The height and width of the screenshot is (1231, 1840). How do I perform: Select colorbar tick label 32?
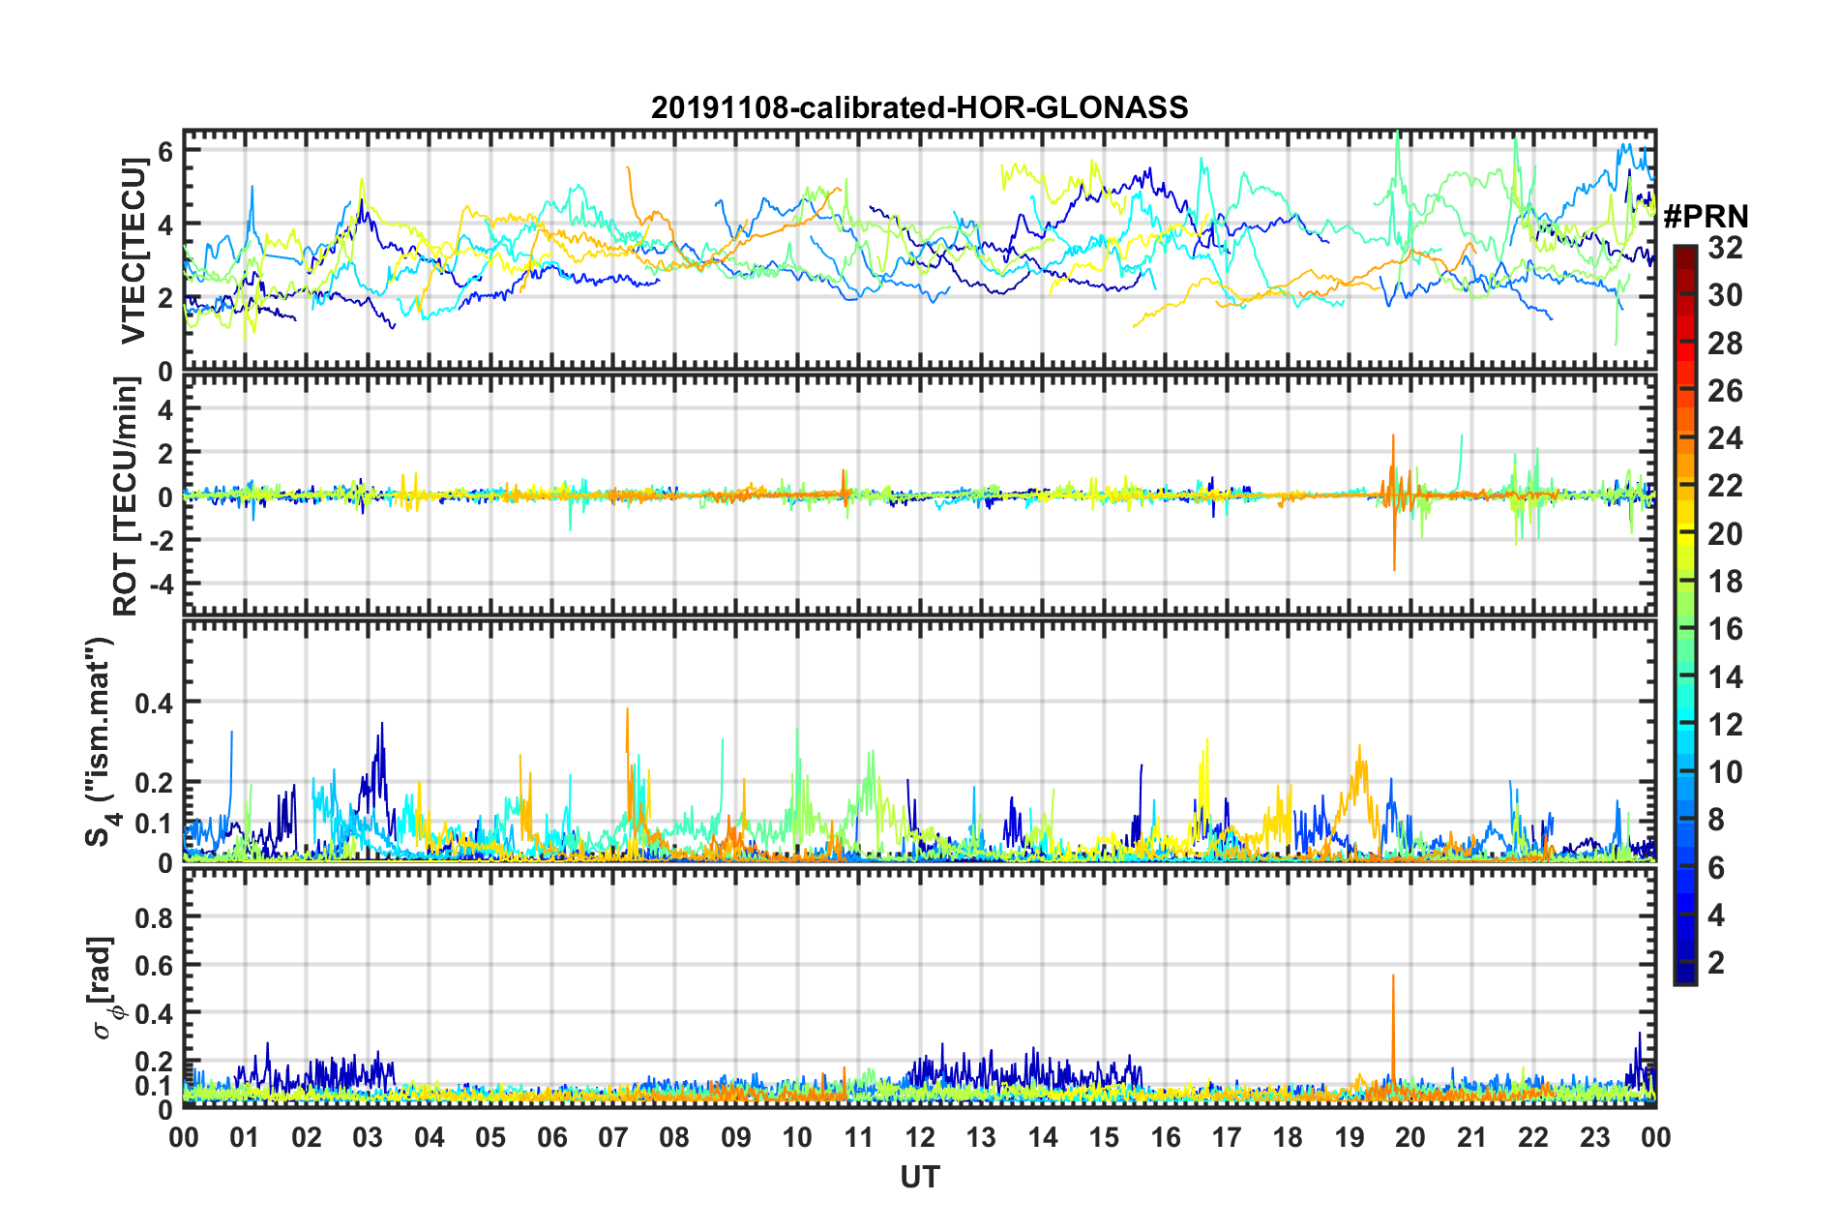coord(1725,249)
